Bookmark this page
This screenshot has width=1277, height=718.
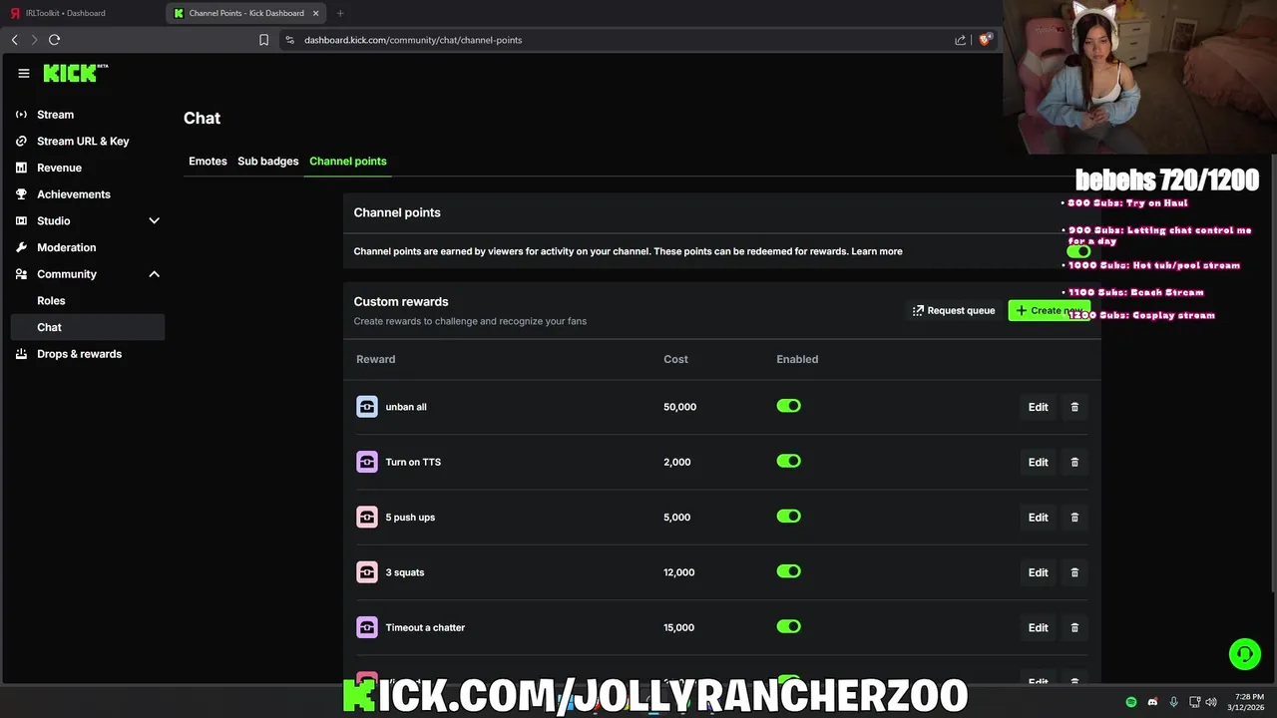[x=263, y=40]
